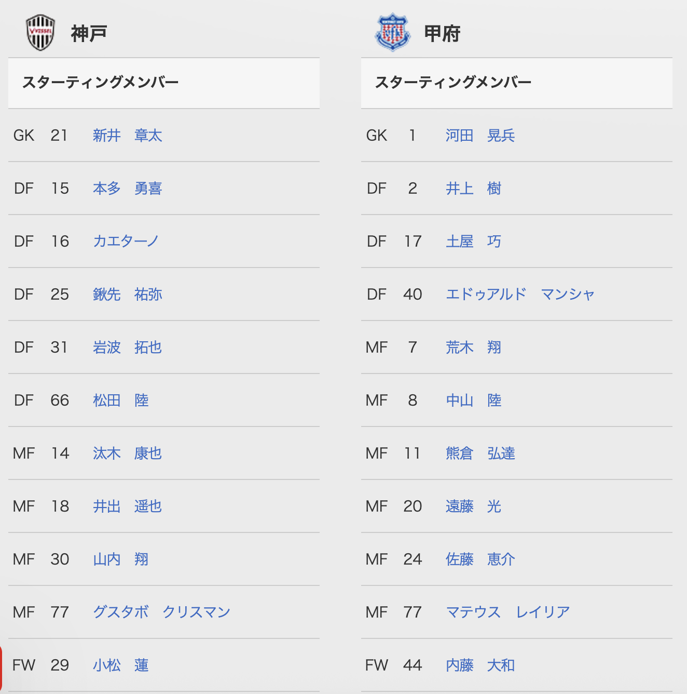Open forward 小松 蓮 profile
The width and height of the screenshot is (687, 694).
[121, 665]
